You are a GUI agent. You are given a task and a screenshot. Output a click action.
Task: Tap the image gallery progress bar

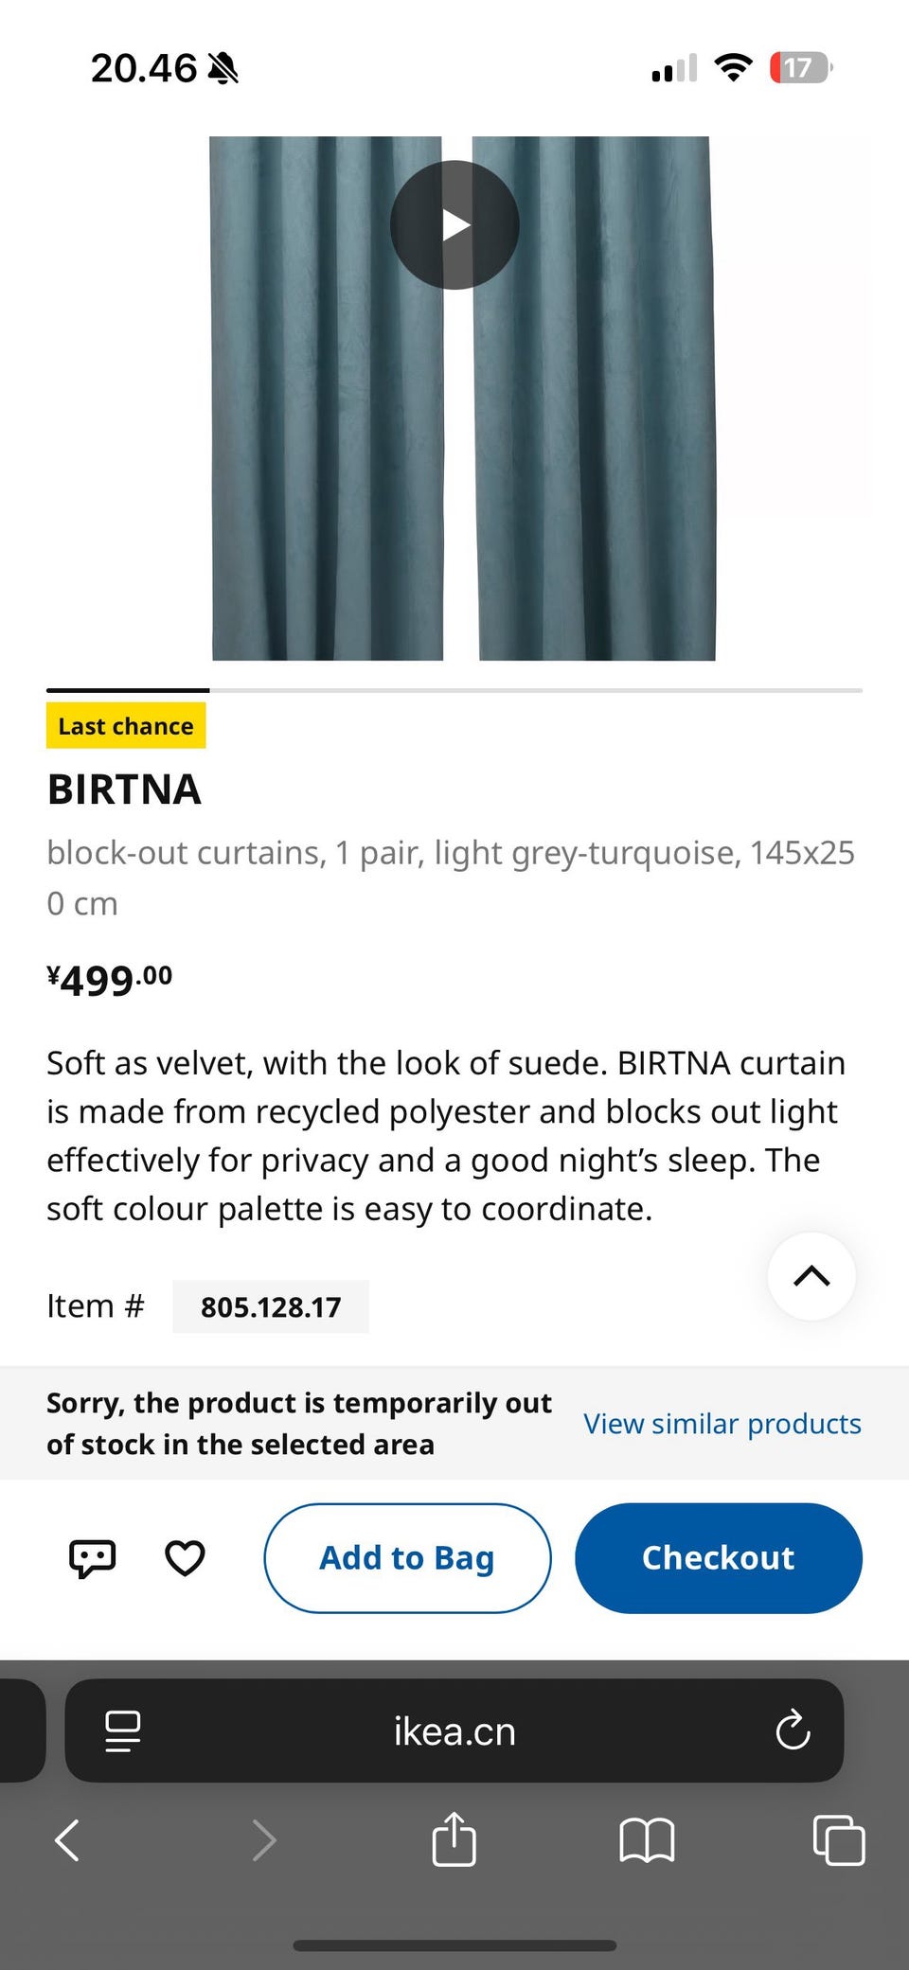(454, 691)
